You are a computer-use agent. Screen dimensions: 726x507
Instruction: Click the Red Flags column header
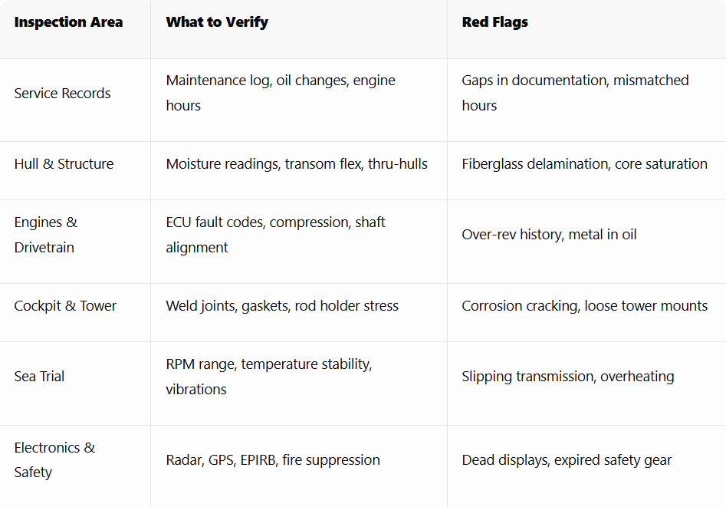tap(494, 22)
